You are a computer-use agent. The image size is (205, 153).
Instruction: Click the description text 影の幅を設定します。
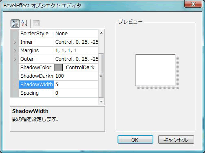pyautogui.click(x=35, y=119)
